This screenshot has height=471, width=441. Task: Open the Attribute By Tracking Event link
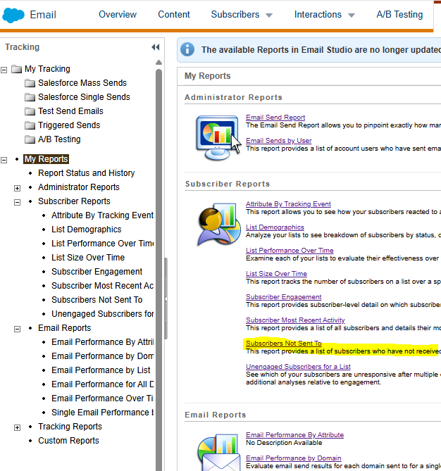pyautogui.click(x=288, y=204)
